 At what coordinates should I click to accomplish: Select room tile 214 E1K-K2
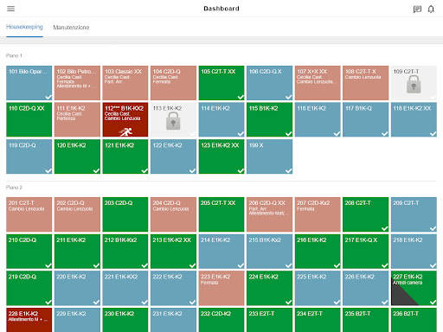[221, 252]
